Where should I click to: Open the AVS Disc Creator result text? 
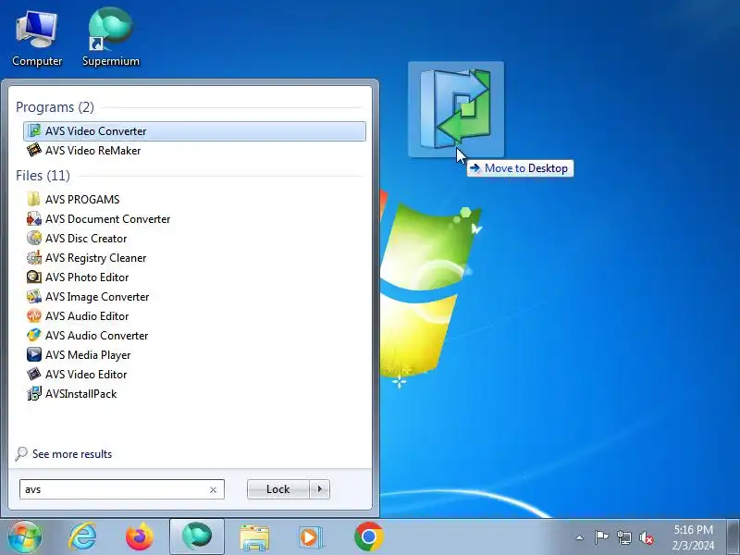click(x=86, y=239)
